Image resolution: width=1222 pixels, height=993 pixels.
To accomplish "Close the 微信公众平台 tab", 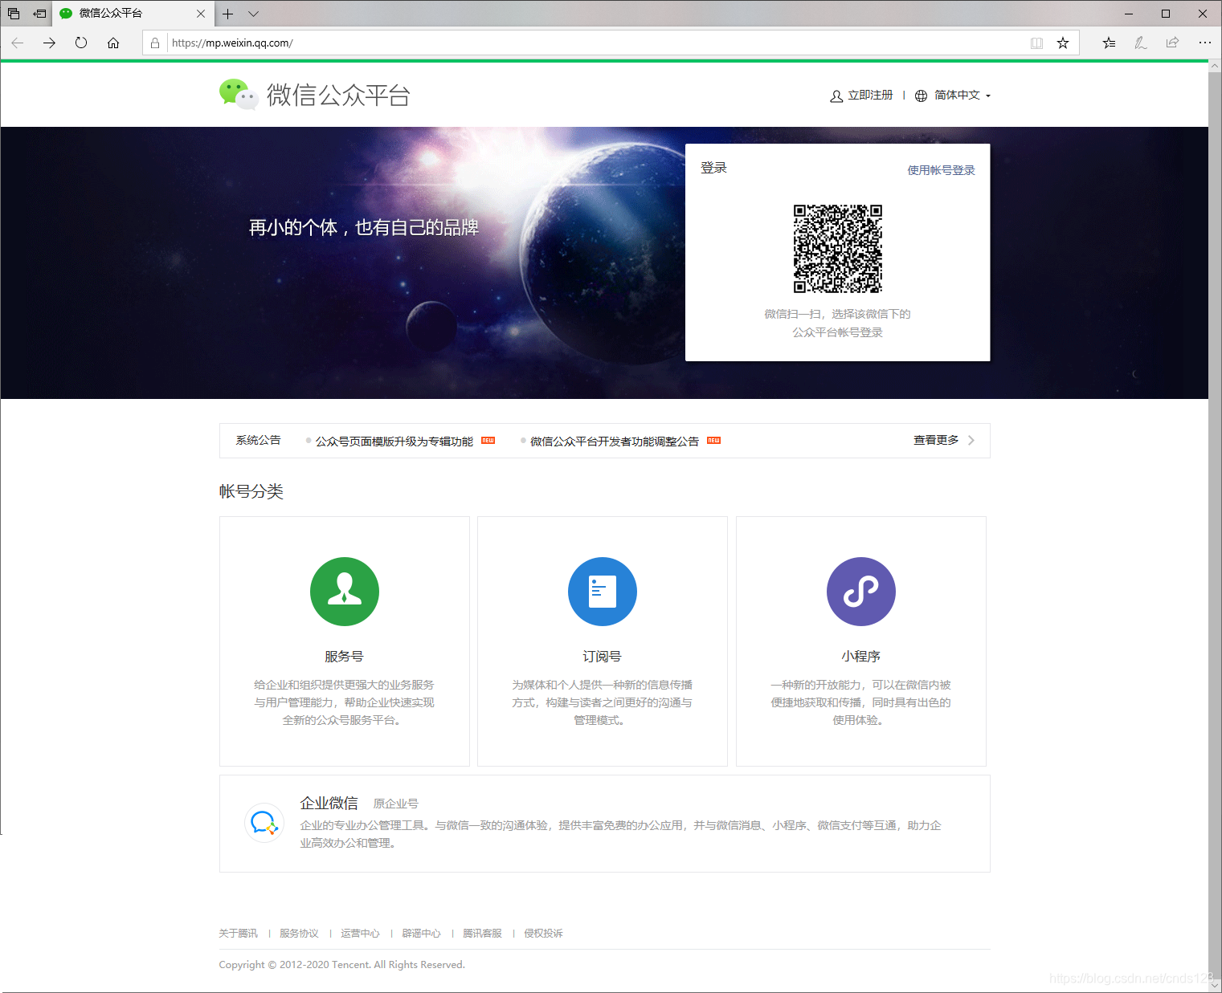I will [x=201, y=14].
